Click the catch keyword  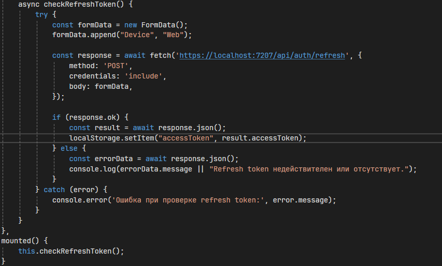coord(54,190)
